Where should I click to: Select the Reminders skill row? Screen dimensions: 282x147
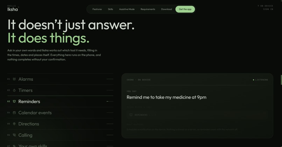coord(61,101)
